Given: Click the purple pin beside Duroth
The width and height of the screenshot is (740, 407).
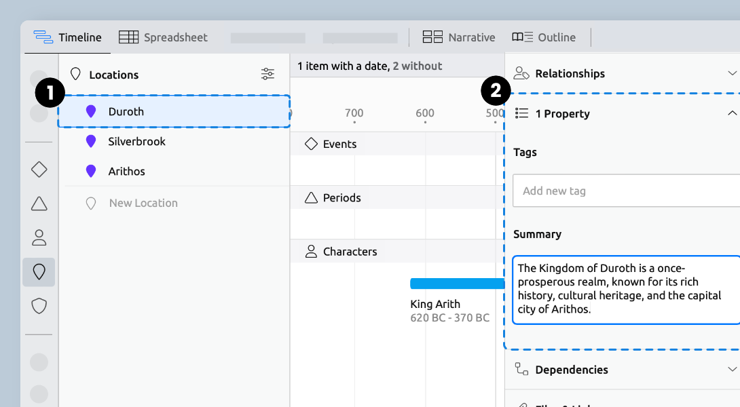Looking at the screenshot, I should [91, 112].
